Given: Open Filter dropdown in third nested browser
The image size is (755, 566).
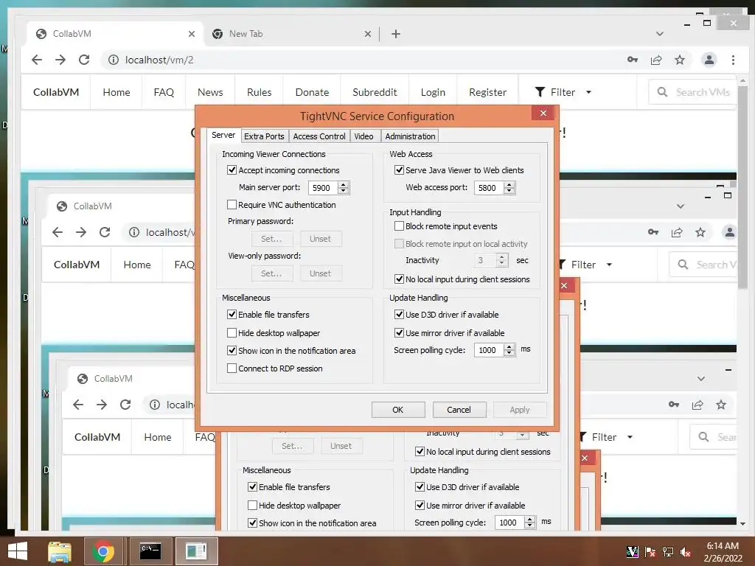Looking at the screenshot, I should click(x=606, y=436).
